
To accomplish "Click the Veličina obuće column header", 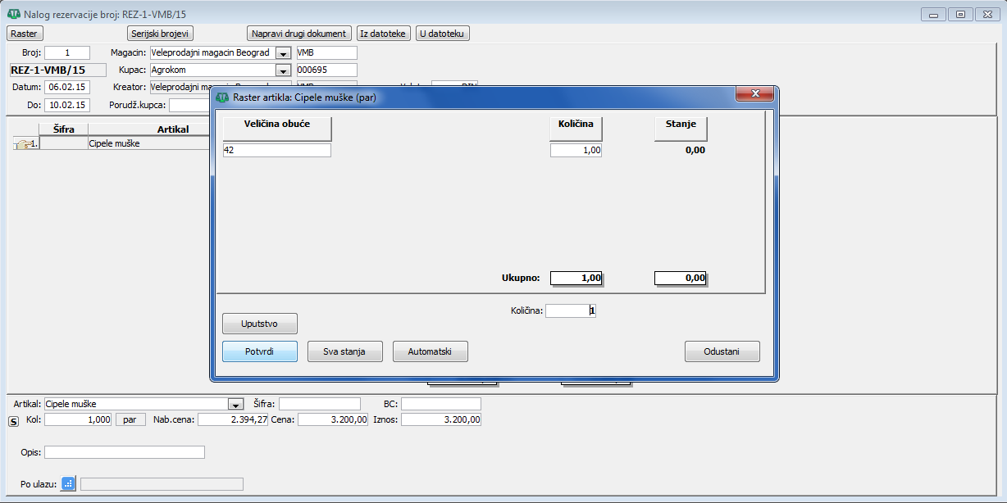I will click(x=277, y=129).
